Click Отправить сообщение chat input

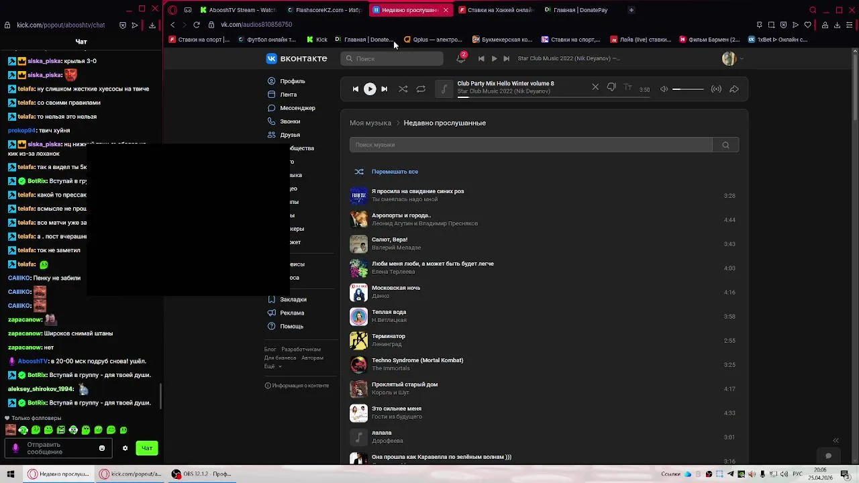point(59,448)
